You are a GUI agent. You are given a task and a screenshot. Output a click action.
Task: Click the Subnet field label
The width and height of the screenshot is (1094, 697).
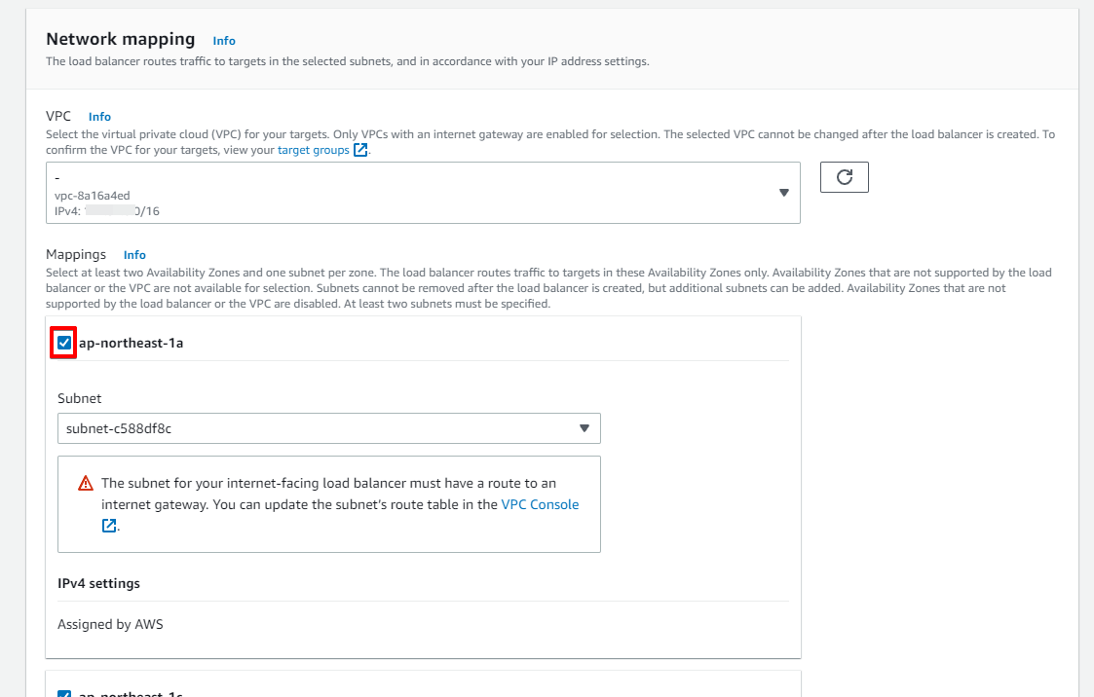(79, 398)
